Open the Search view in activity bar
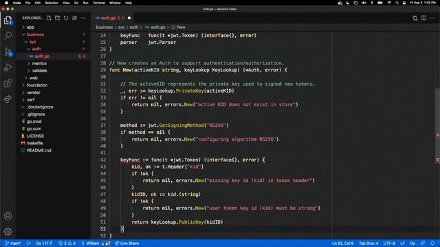Viewport: 440px width, 247px height. [8, 36]
